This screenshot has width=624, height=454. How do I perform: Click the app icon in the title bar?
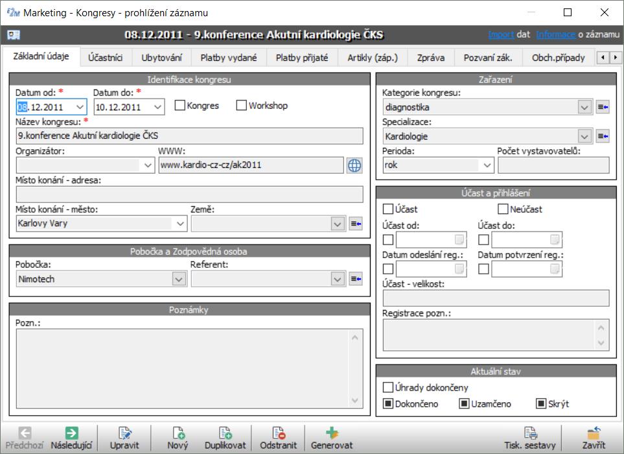[13, 12]
